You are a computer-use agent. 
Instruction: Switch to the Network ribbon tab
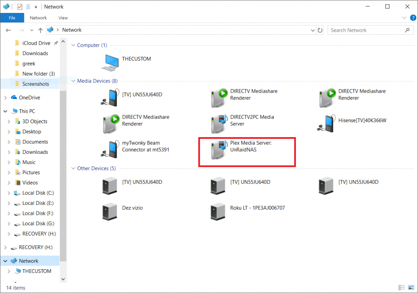coord(38,18)
